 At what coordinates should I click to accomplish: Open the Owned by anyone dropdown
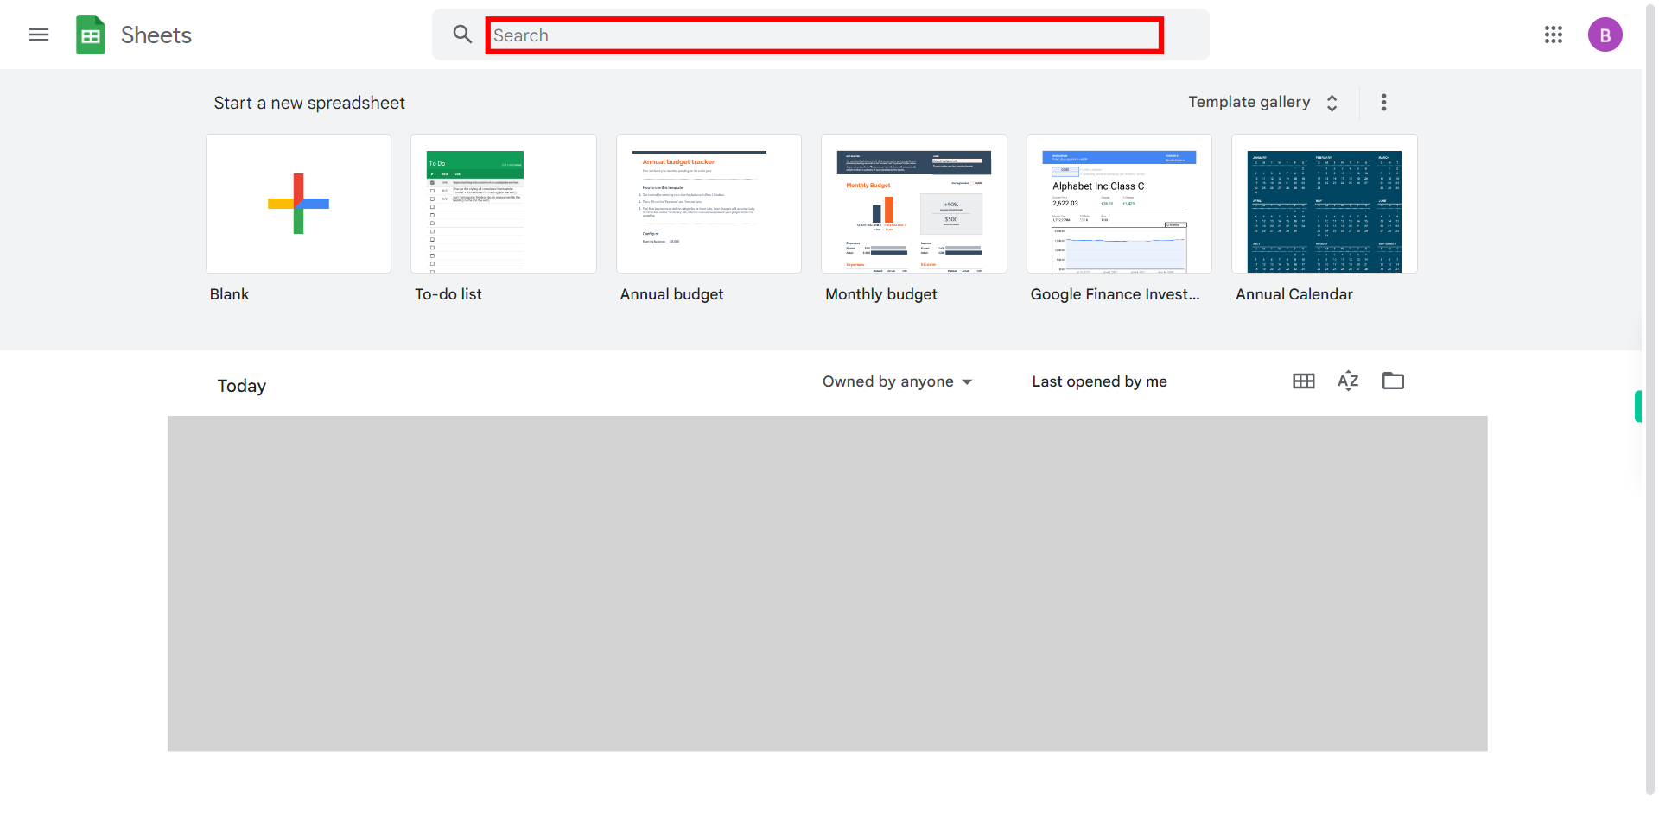click(x=898, y=381)
